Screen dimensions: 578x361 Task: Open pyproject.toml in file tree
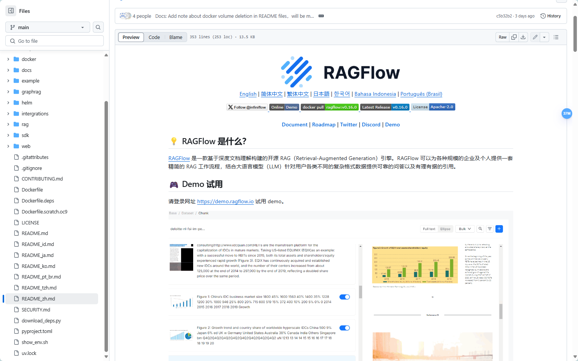tap(37, 331)
